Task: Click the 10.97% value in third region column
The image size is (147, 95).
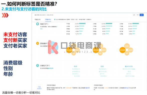Action: (130, 26)
